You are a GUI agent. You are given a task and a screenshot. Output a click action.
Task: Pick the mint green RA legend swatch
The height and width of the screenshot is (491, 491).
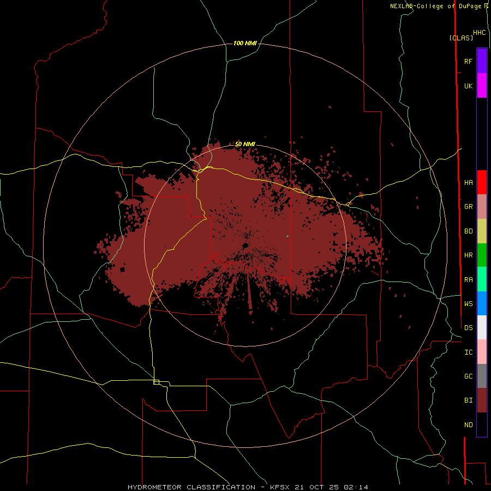pyautogui.click(x=482, y=279)
